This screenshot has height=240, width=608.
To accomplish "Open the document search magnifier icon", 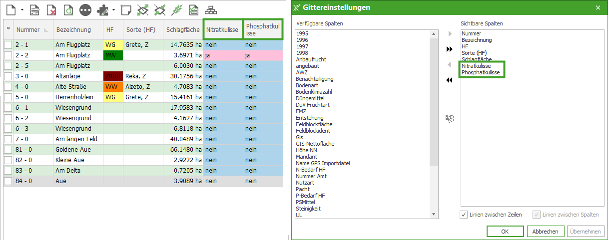I will click(68, 9).
